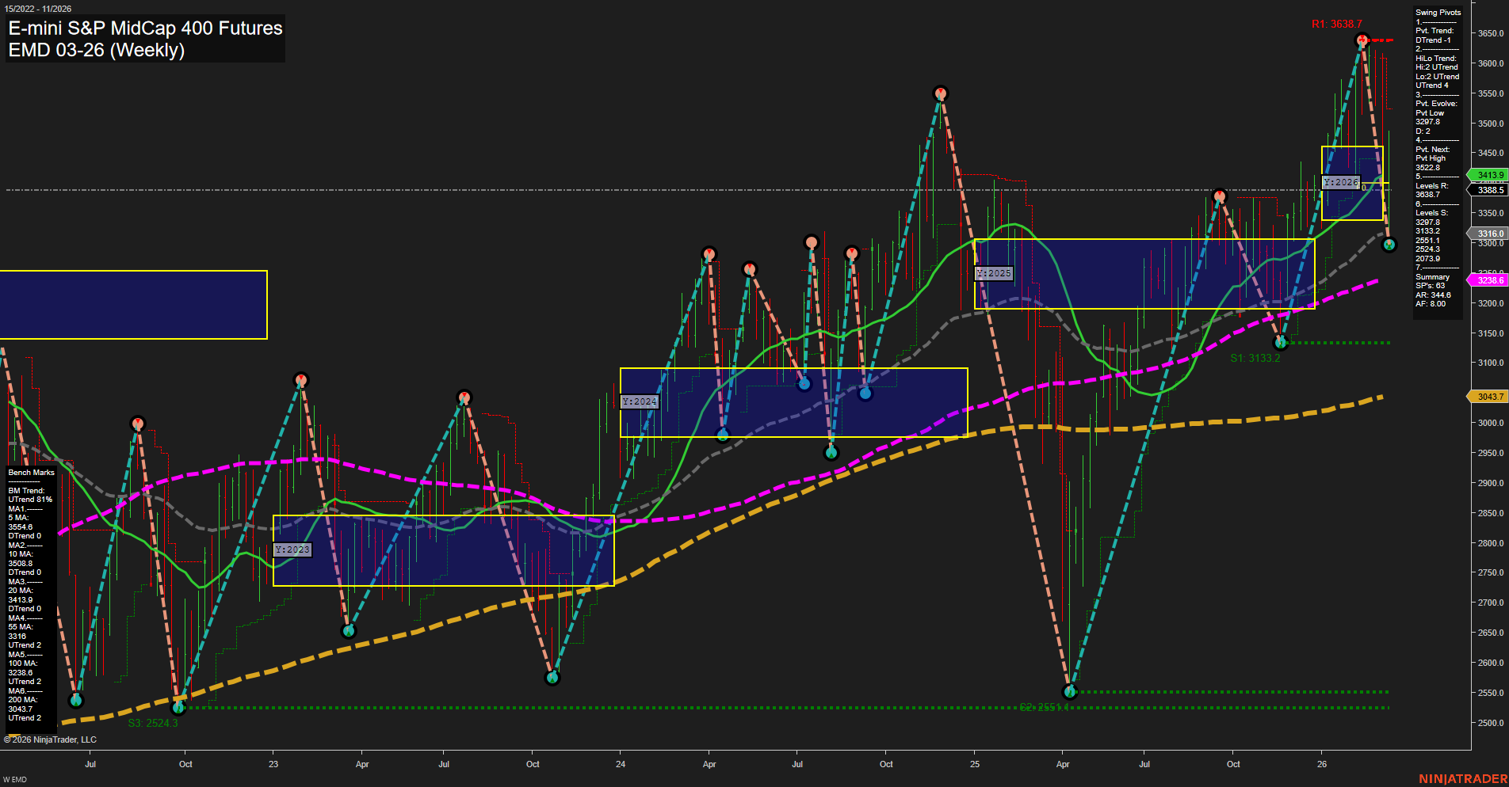1509x787 pixels.
Task: Select the Y:2026 yearly box label
Action: 1341,182
